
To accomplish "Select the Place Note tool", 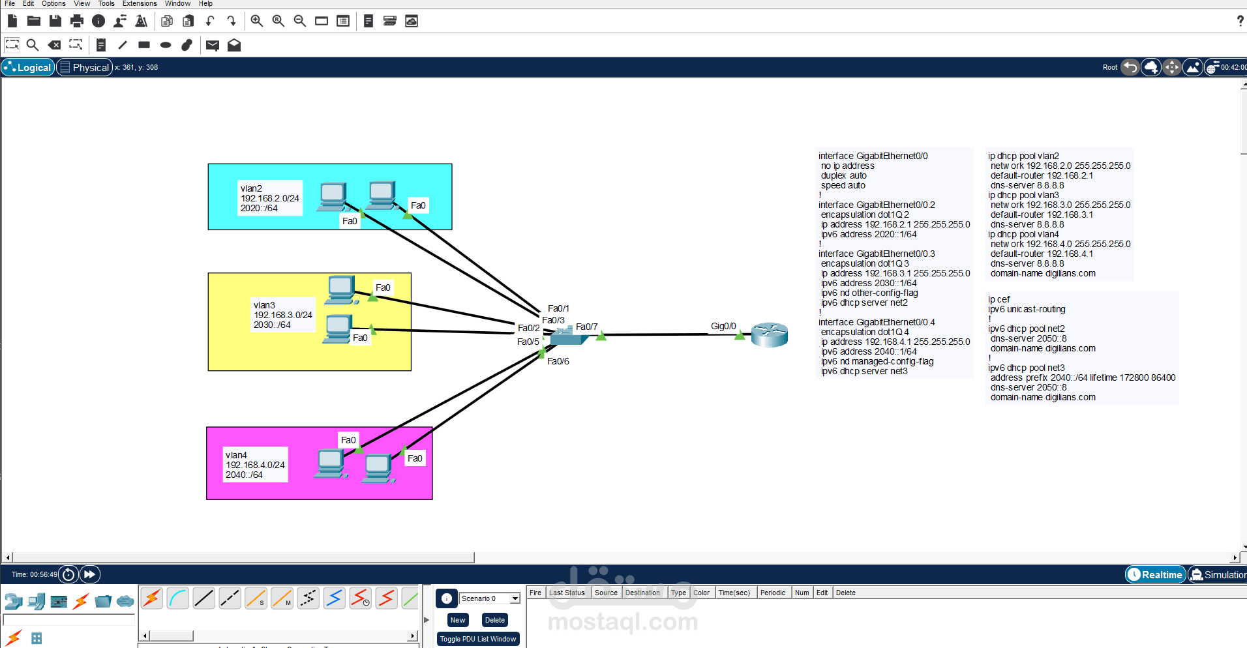I will [100, 45].
